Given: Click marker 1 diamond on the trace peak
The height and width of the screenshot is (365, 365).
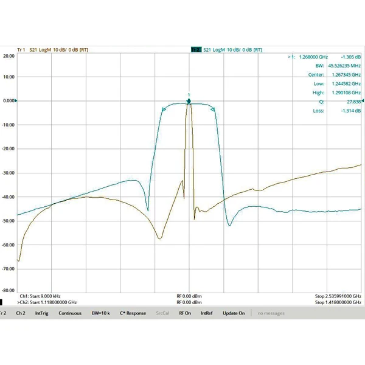Looking at the screenshot, I should (189, 101).
